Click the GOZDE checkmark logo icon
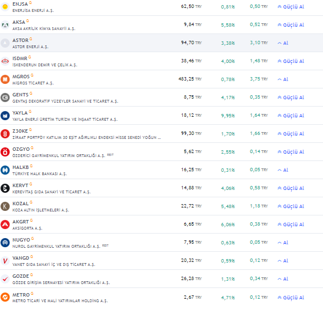 [x=5, y=279]
